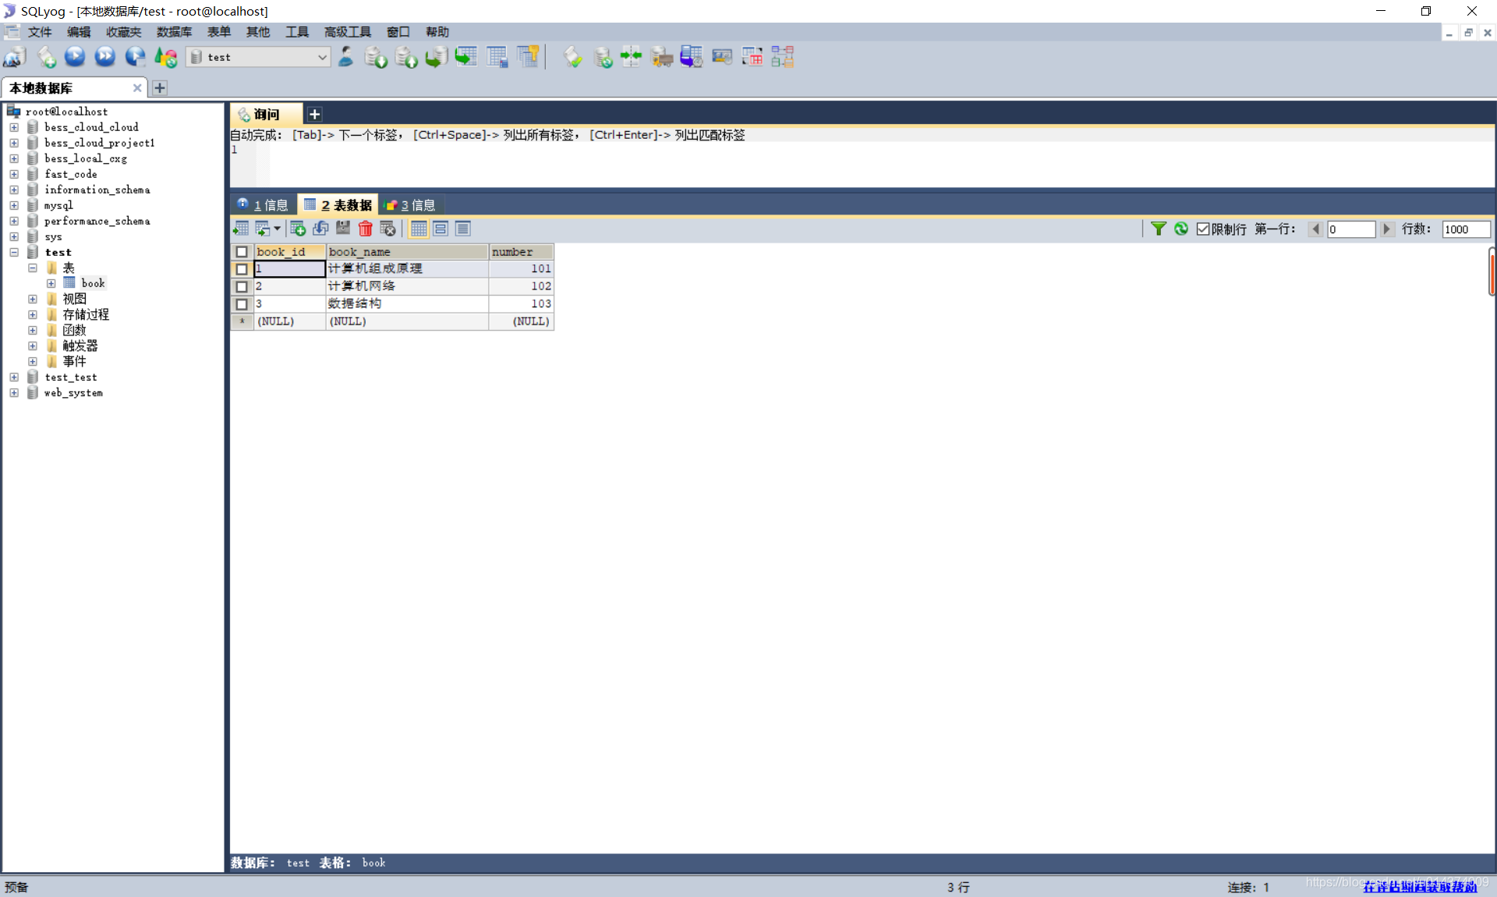The height and width of the screenshot is (897, 1497).
Task: Switch to text view mode icon
Action: (x=463, y=229)
